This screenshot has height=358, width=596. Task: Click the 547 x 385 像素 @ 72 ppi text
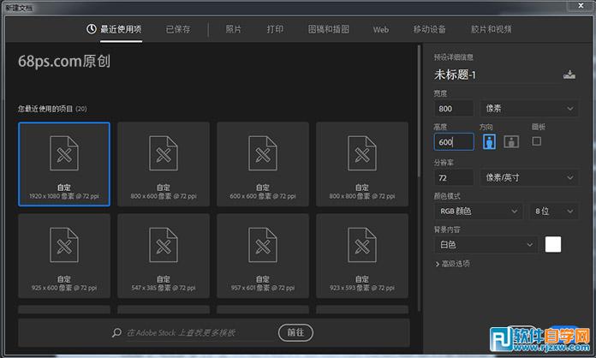point(164,288)
